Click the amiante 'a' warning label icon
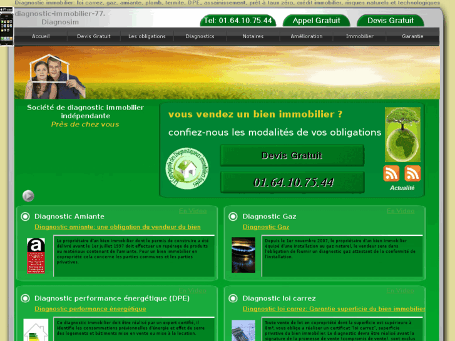Screen dimensions: 455x341 tap(36, 256)
